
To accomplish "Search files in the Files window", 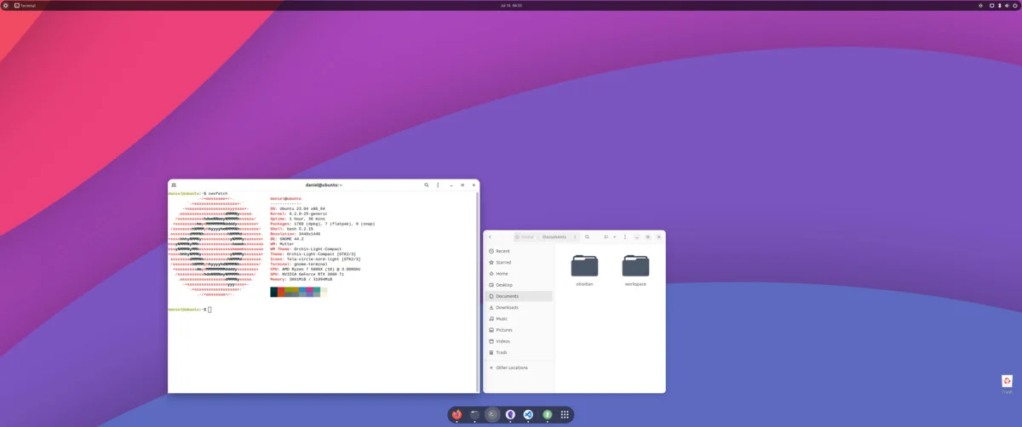I will point(587,236).
